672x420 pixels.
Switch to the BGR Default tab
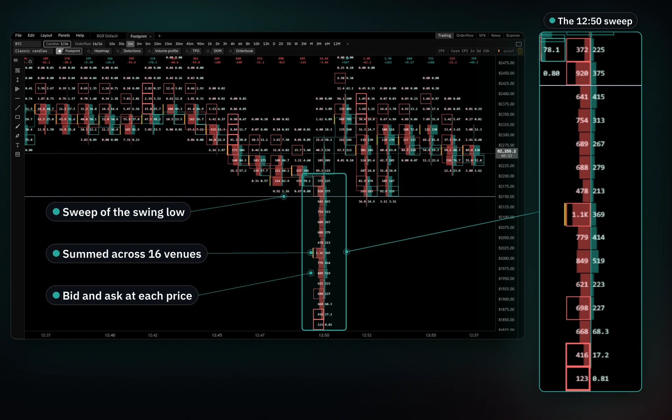pyautogui.click(x=107, y=36)
